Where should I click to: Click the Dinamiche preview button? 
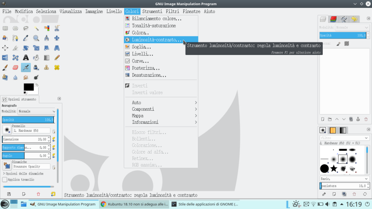tap(7, 165)
